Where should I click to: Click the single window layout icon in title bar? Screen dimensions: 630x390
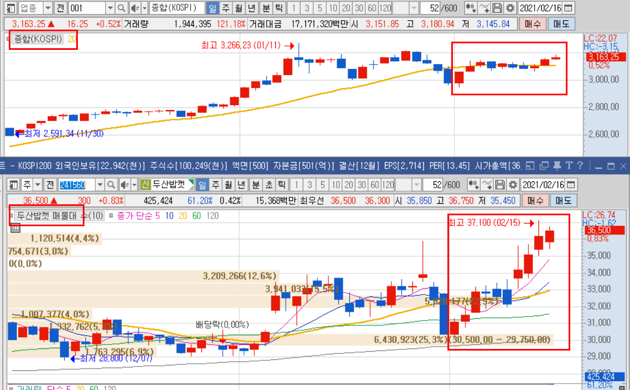530,165
